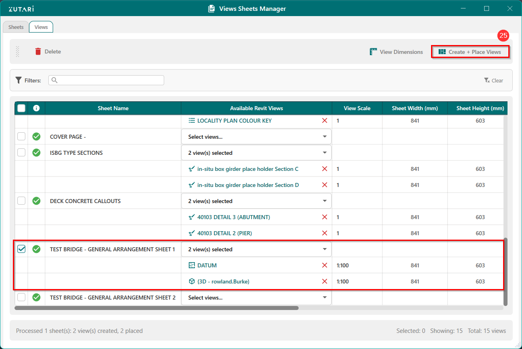The height and width of the screenshot is (349, 522).
Task: Tick the ISBG TYPE SECTIONS checkbox
Action: coord(21,153)
